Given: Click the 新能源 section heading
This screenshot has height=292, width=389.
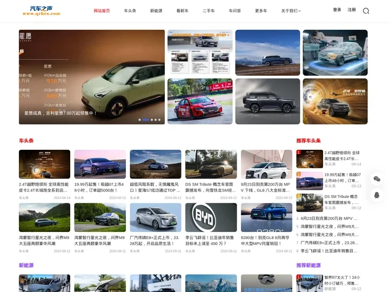Looking at the screenshot, I should 26,265.
